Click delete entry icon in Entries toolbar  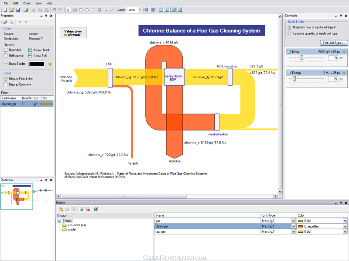click(x=88, y=209)
